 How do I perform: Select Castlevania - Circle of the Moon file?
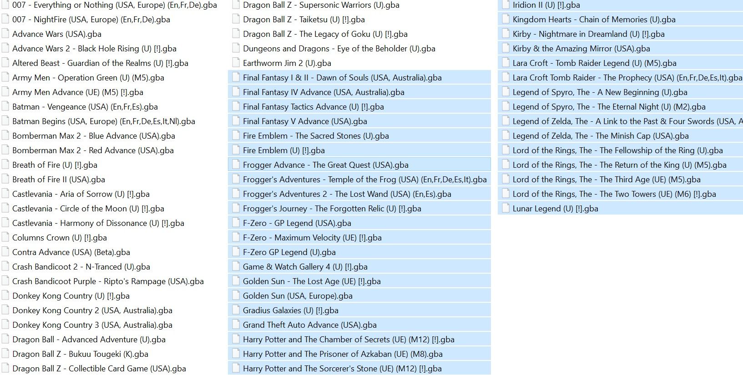click(88, 209)
